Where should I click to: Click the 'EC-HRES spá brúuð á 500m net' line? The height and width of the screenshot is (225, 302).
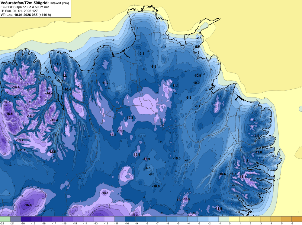click(x=25, y=7)
